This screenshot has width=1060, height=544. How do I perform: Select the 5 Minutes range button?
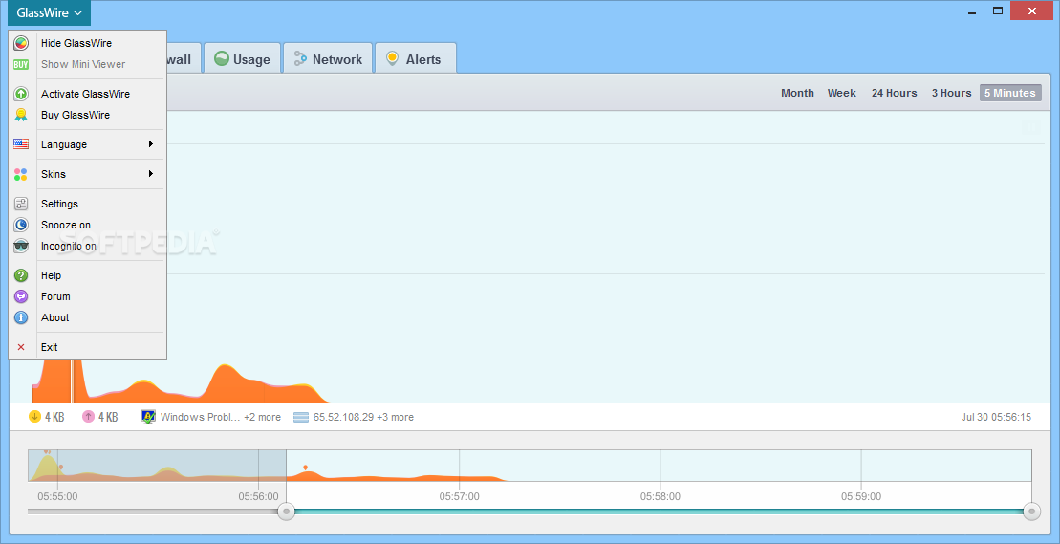point(1010,94)
